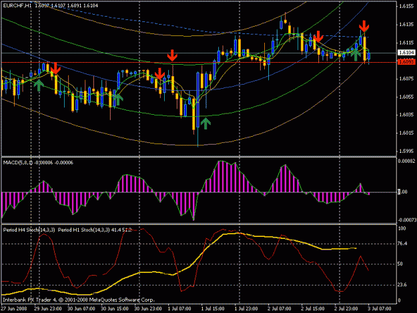Click the 27 Jun 2008 date label
Screen dimensions: 417x313
(14, 308)
